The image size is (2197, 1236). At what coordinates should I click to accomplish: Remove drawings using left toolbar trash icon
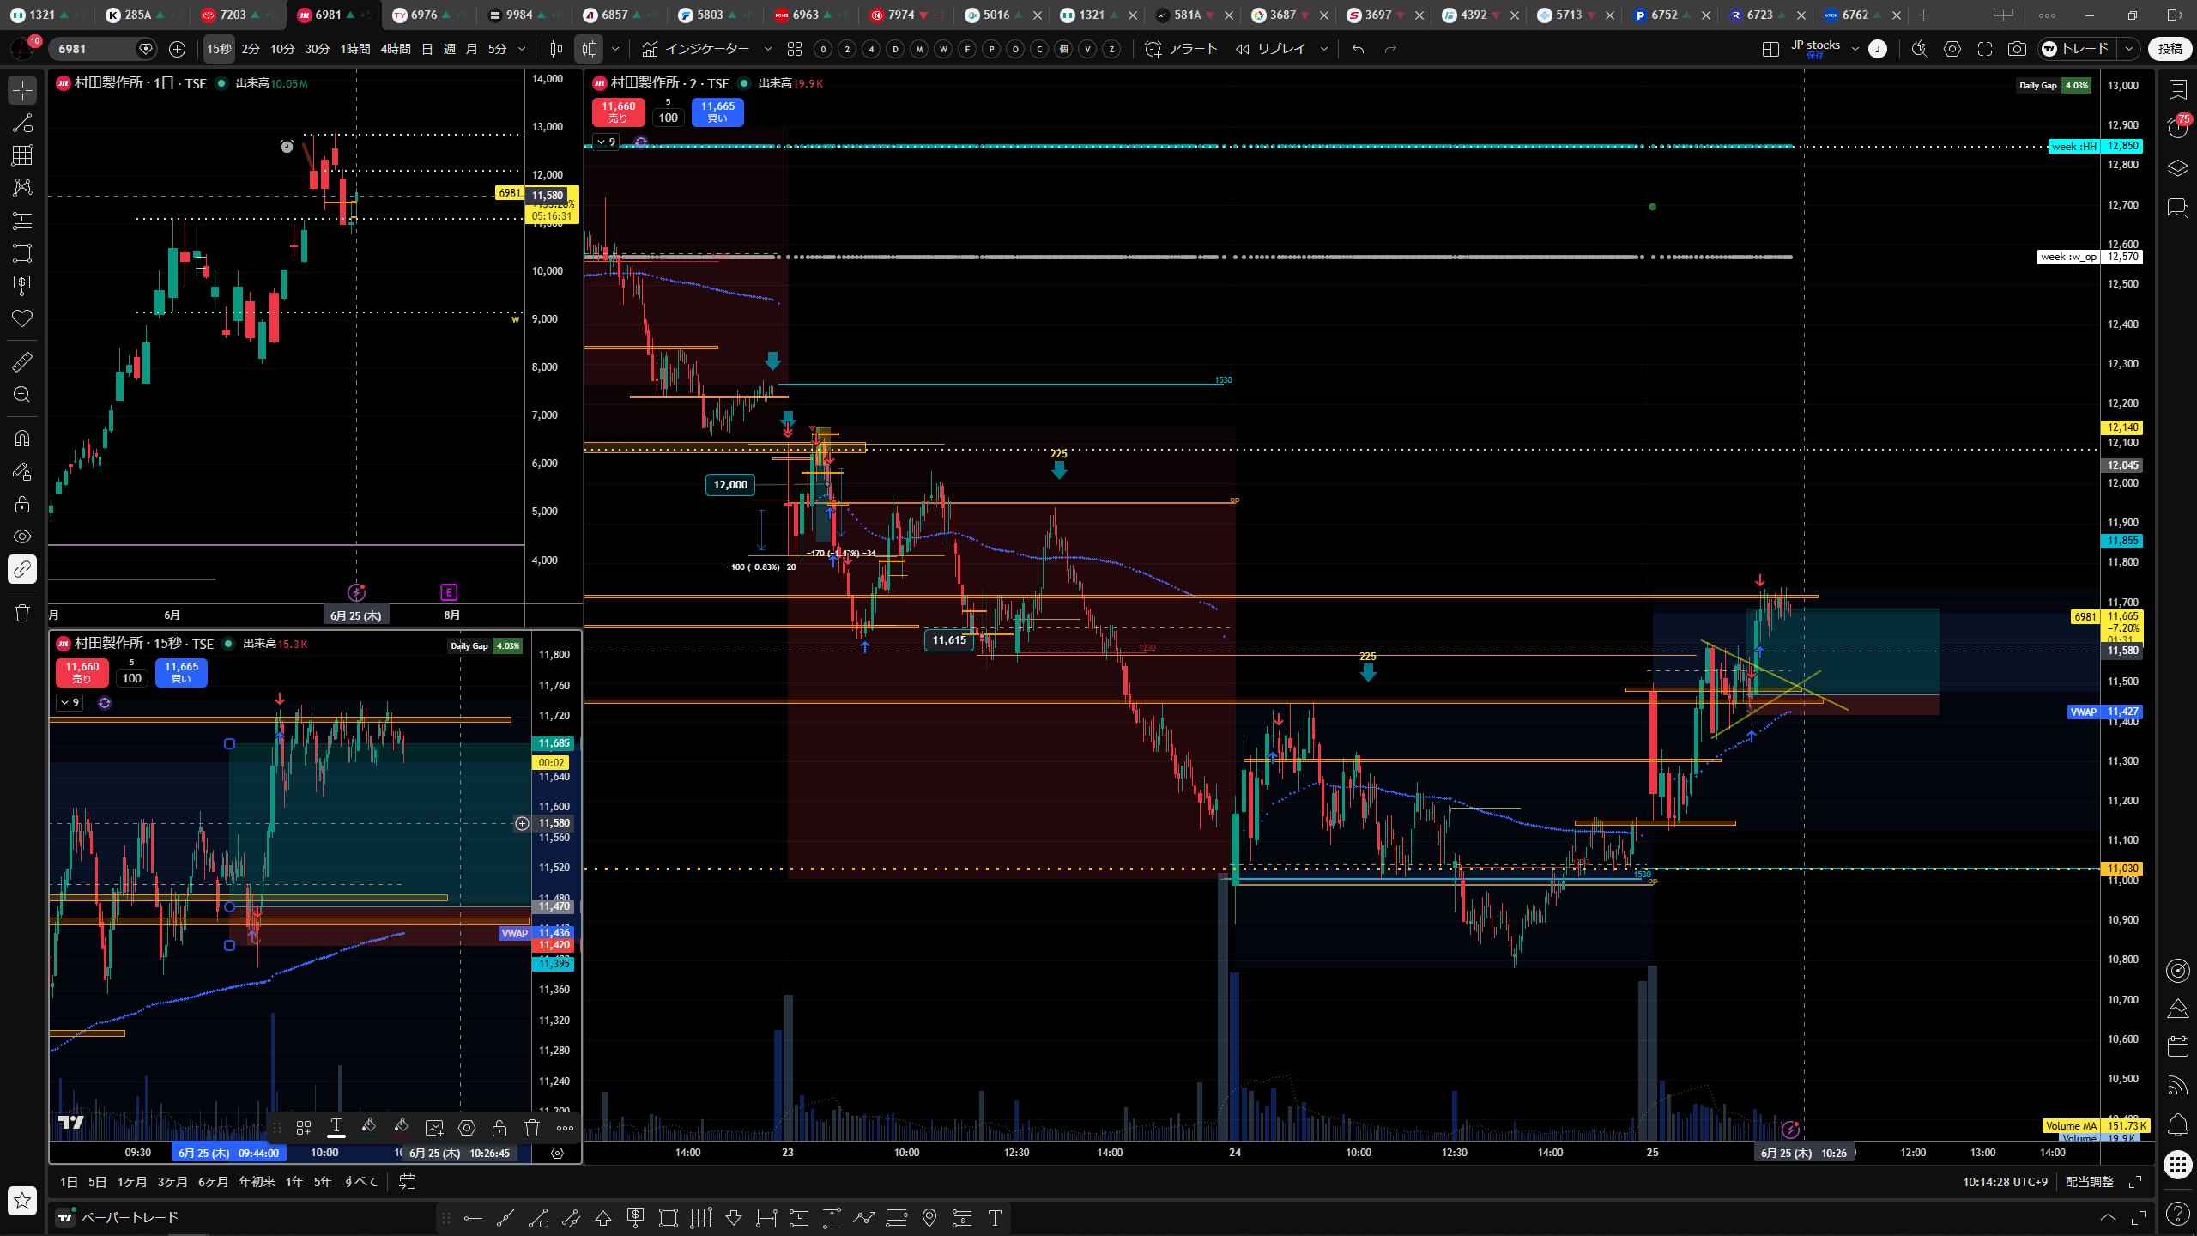[22, 613]
